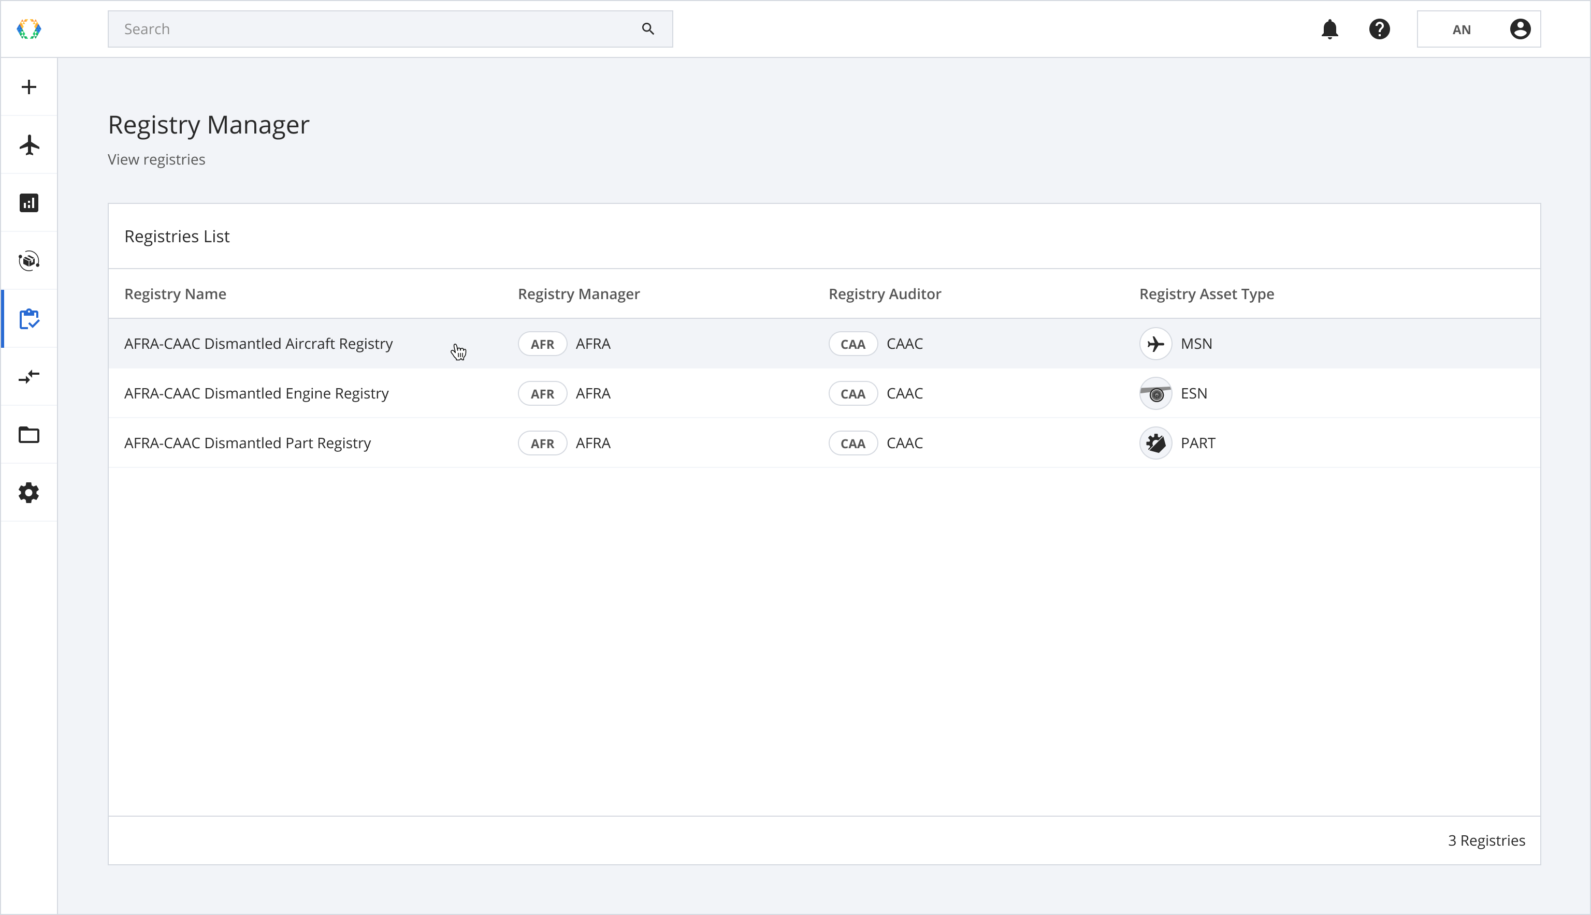Image resolution: width=1591 pixels, height=915 pixels.
Task: Click the CAA auditor badge in Part row
Action: (x=852, y=443)
